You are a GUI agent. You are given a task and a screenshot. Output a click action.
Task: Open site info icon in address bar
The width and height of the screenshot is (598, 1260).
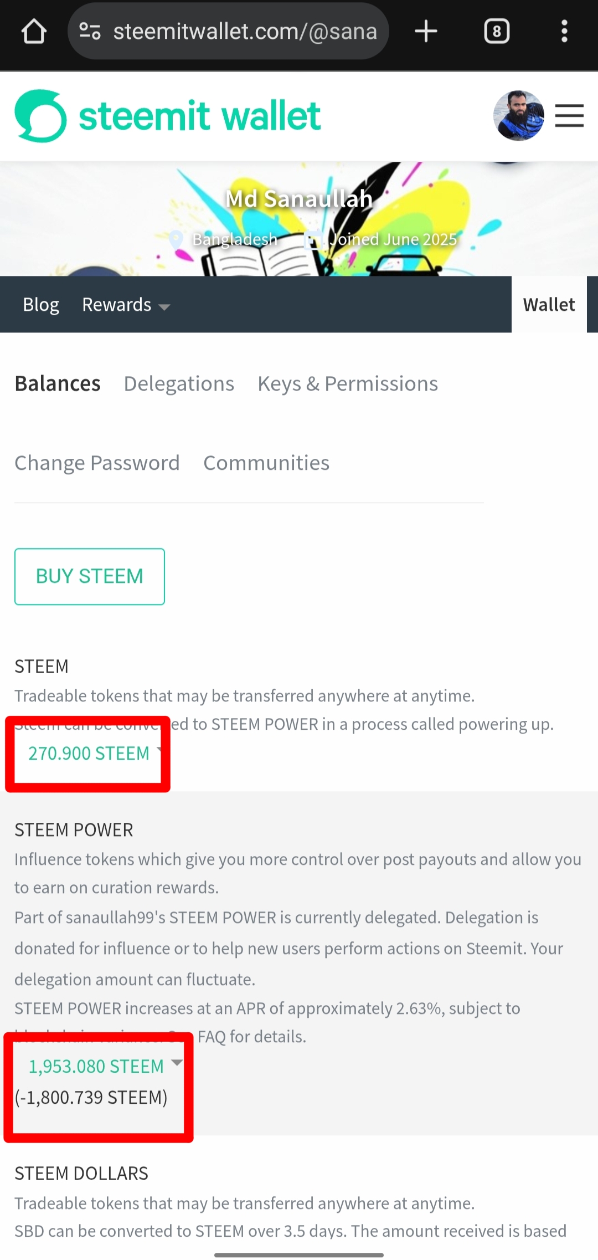coord(90,32)
